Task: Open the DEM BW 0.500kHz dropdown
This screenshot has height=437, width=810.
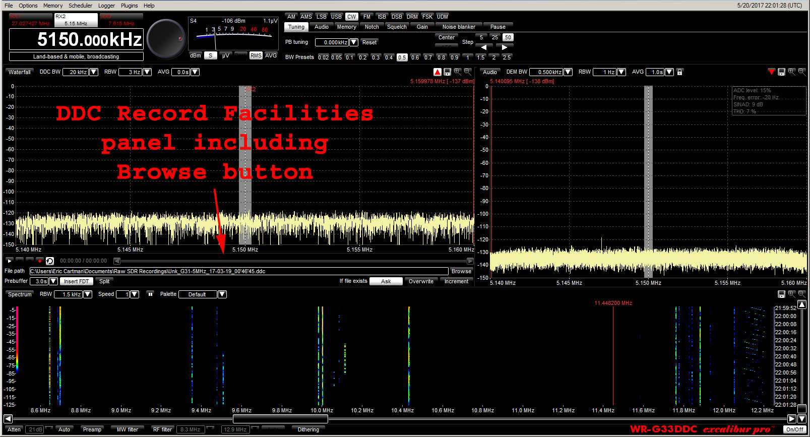Action: tap(568, 72)
